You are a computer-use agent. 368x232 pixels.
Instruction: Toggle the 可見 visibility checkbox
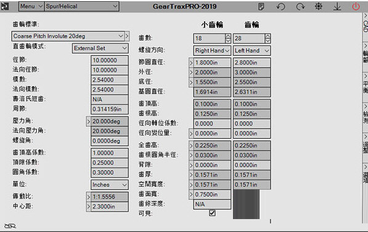[212, 213]
